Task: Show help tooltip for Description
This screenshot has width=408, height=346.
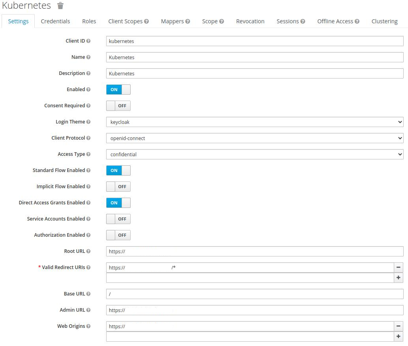Action: 88,73
